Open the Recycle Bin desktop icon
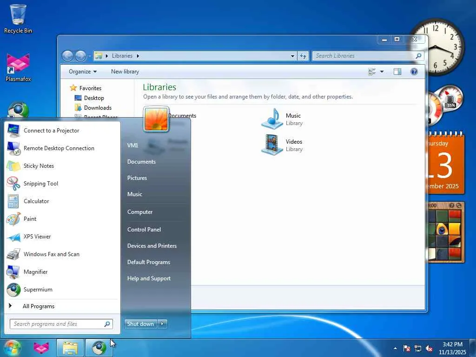 point(18,19)
